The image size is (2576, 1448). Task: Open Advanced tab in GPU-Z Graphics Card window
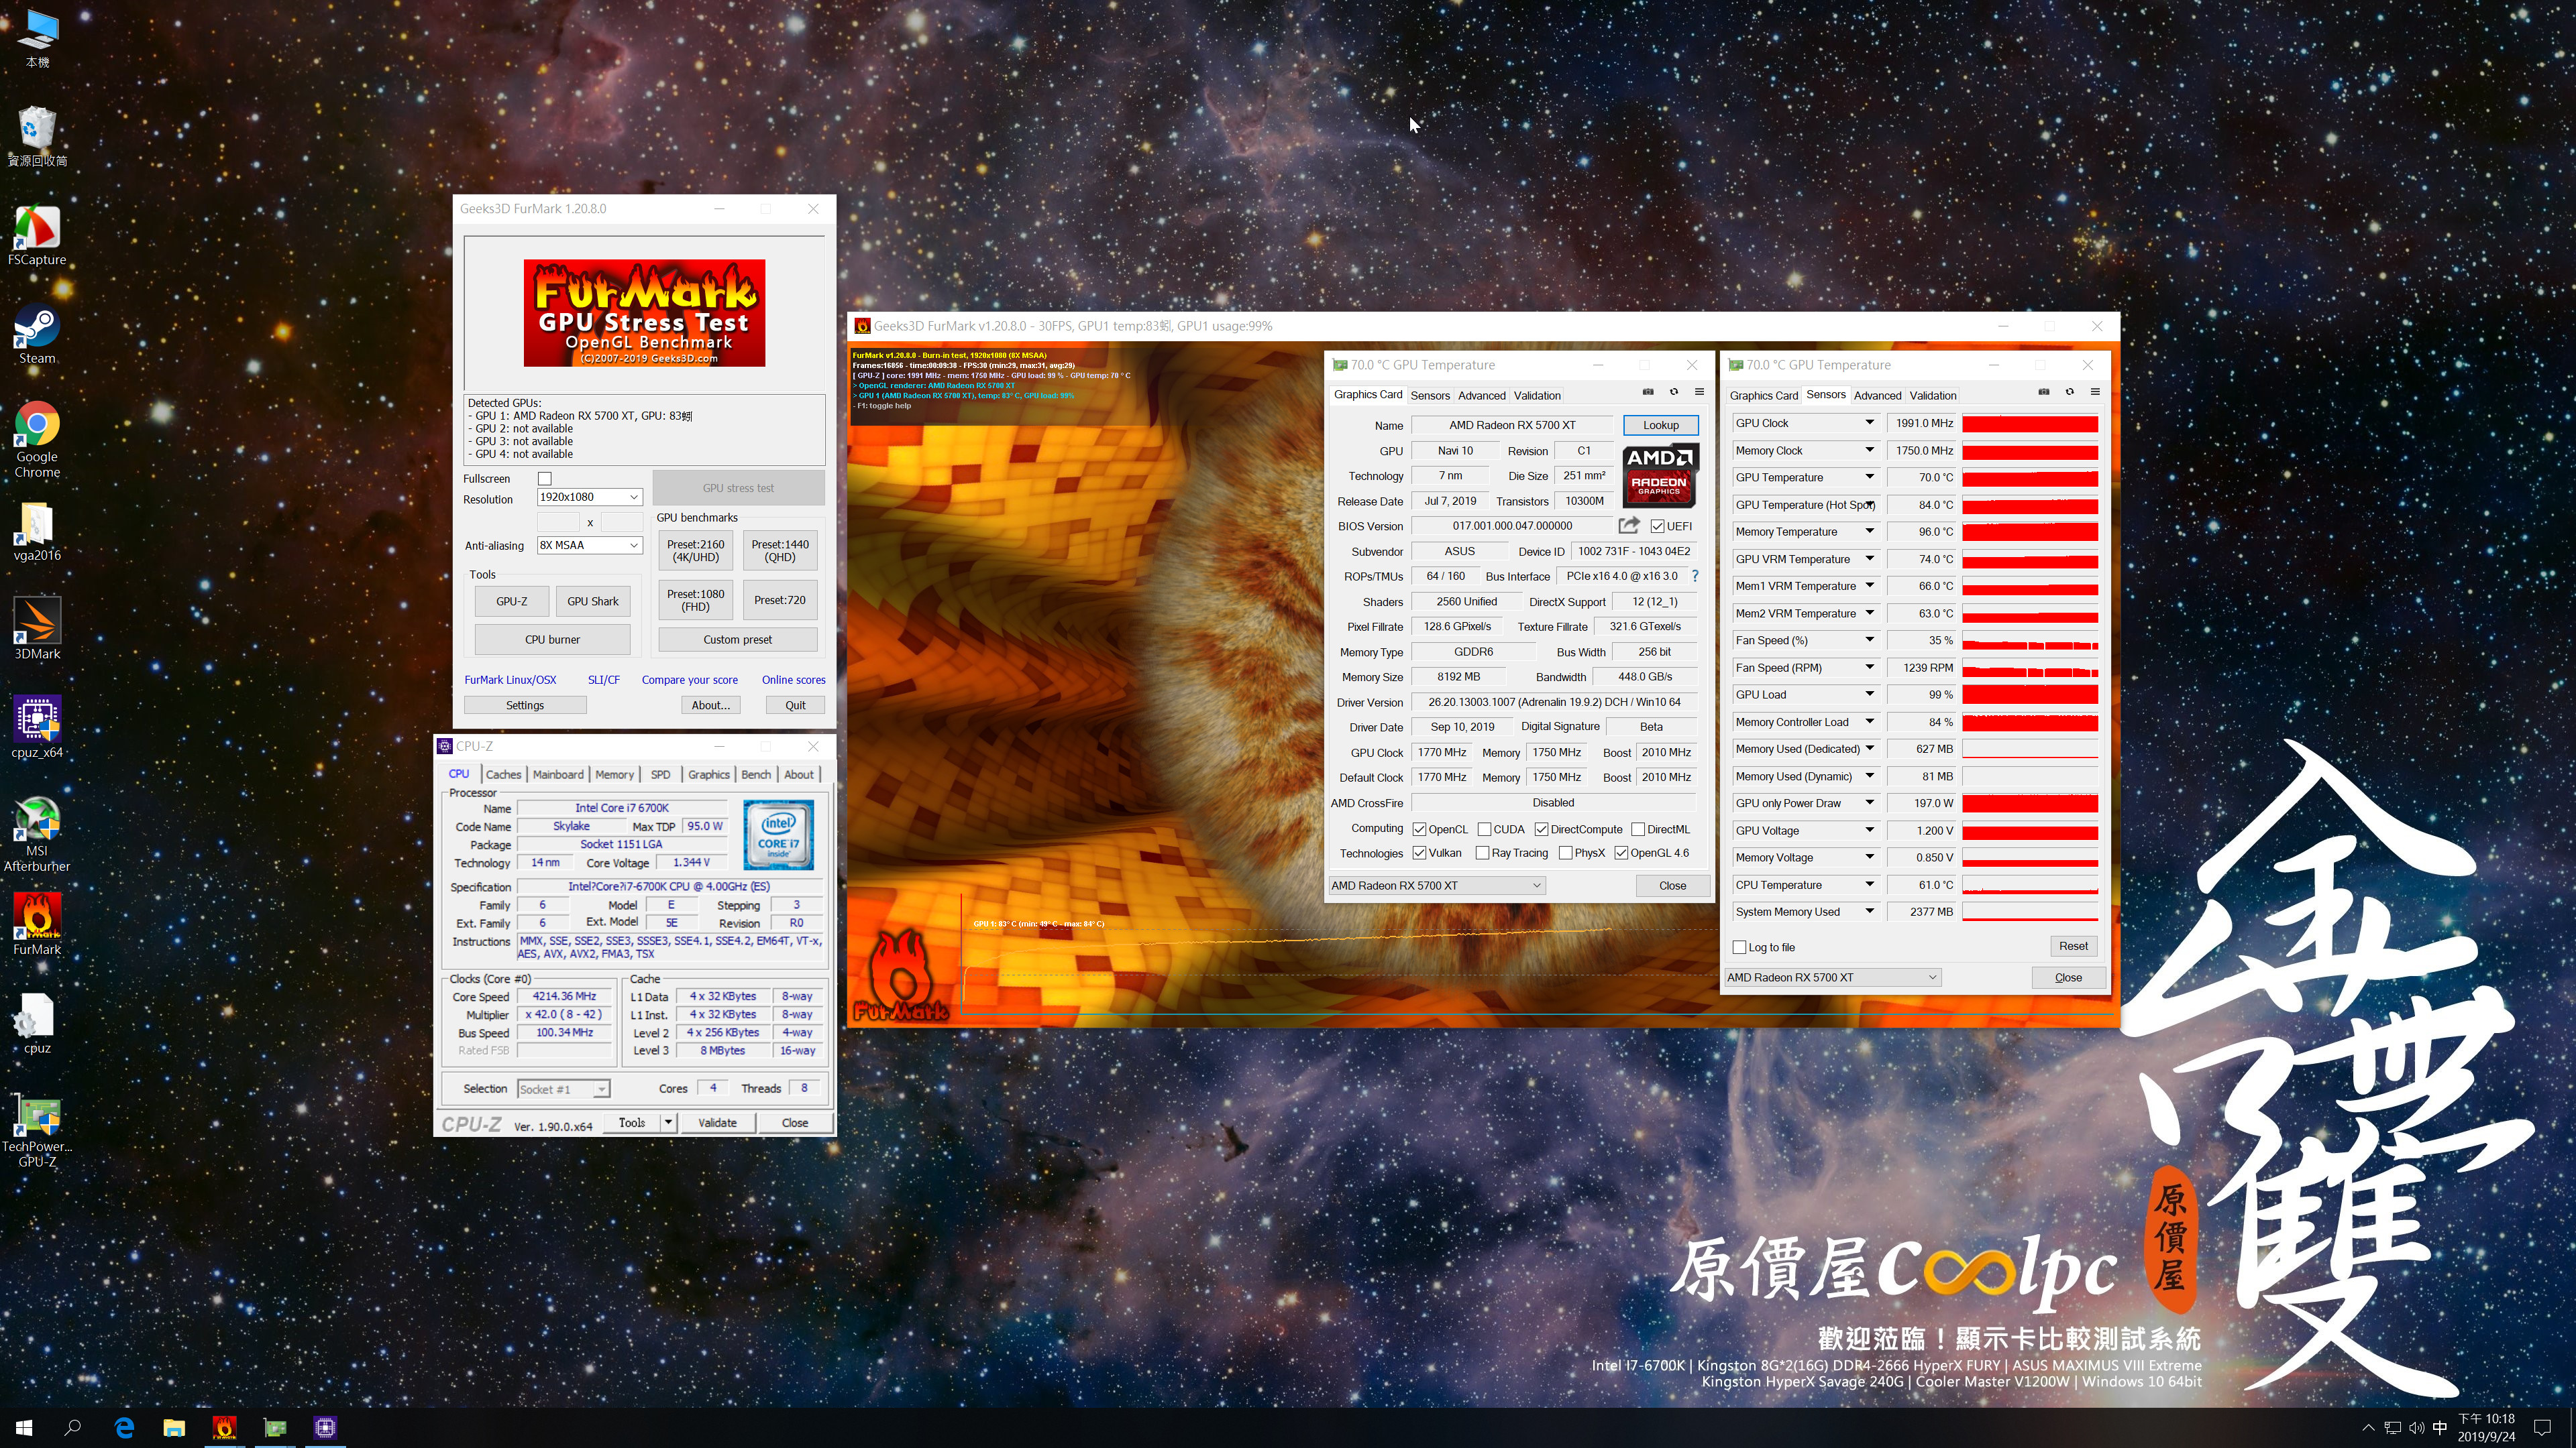[1481, 396]
